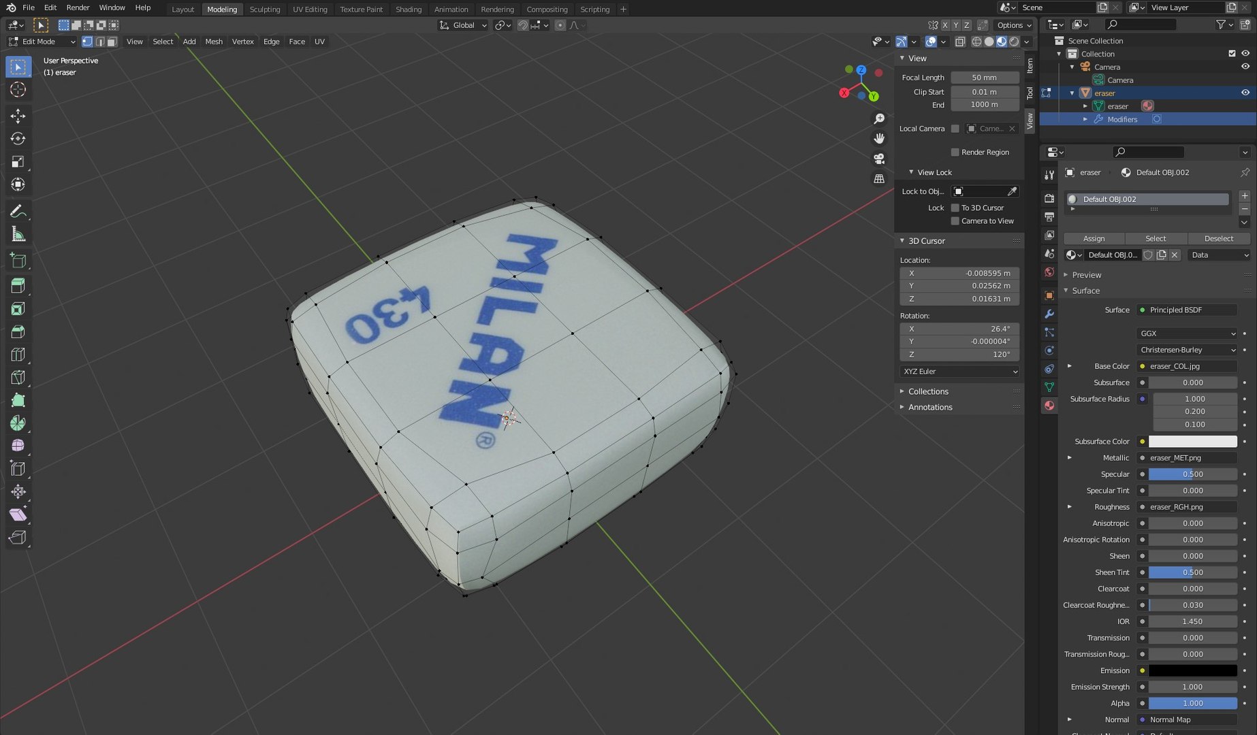Open the Mesh menu in viewport header
The image size is (1257, 735).
coord(214,42)
